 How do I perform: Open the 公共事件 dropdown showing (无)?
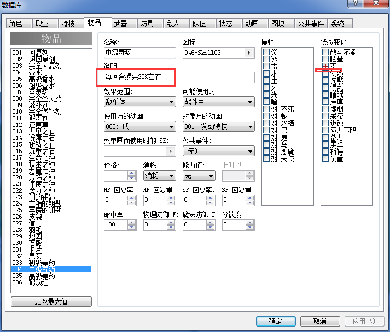click(x=219, y=151)
